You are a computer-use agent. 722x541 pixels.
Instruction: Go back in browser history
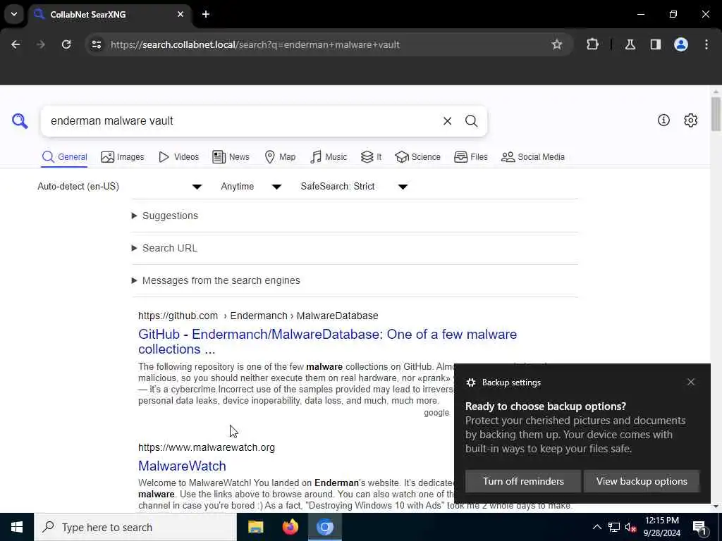[x=16, y=44]
